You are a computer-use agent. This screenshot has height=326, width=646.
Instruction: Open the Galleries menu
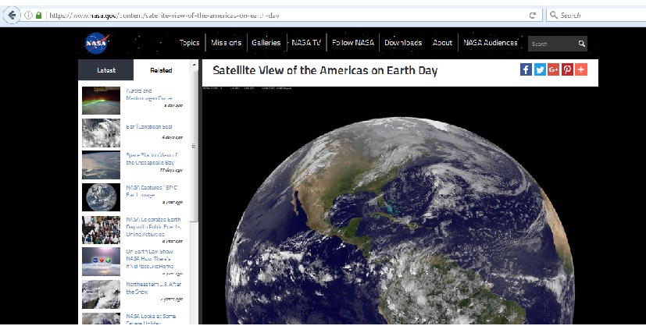pos(266,43)
